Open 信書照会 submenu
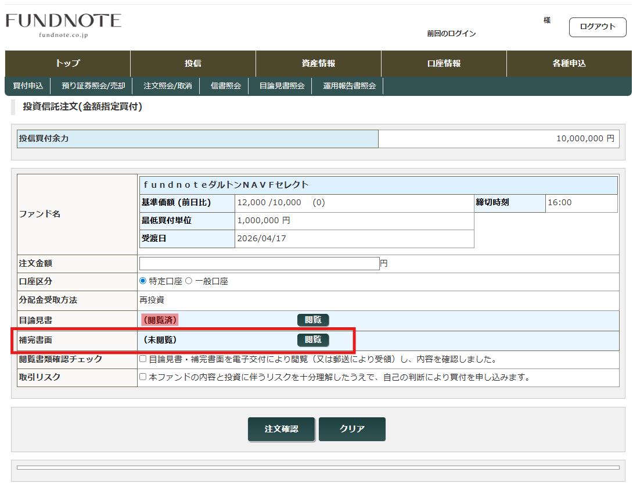The width and height of the screenshot is (633, 483). coord(225,86)
